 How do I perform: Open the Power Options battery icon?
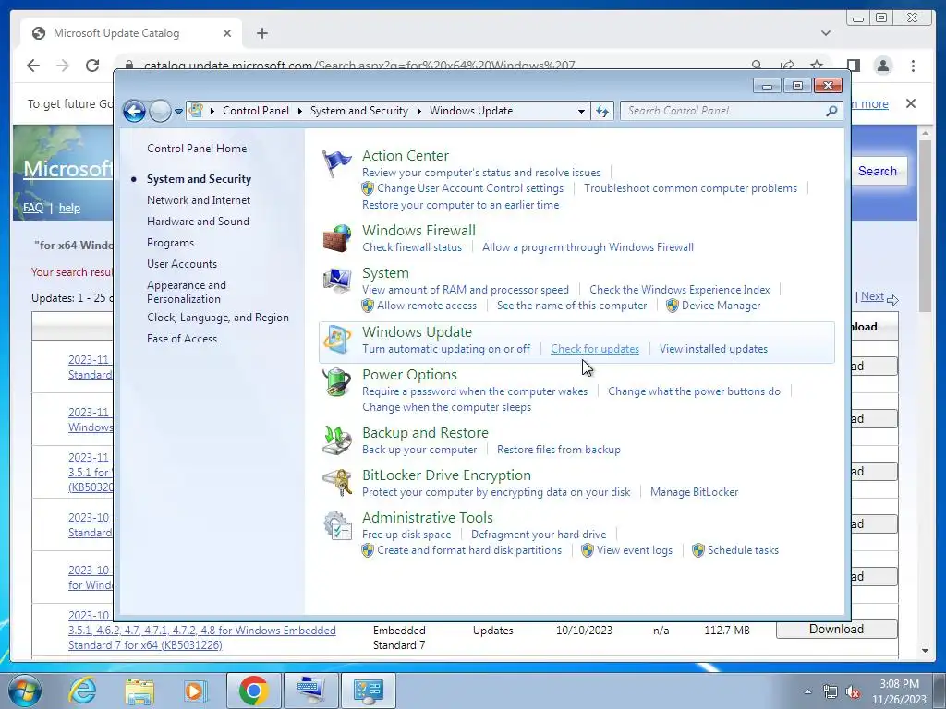point(336,382)
